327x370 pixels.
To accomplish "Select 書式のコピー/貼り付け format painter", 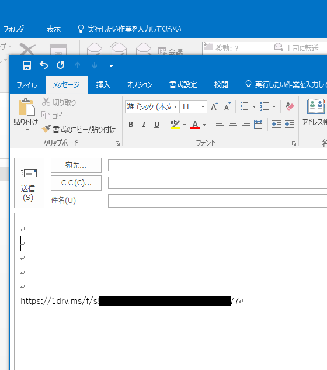I will [x=79, y=129].
